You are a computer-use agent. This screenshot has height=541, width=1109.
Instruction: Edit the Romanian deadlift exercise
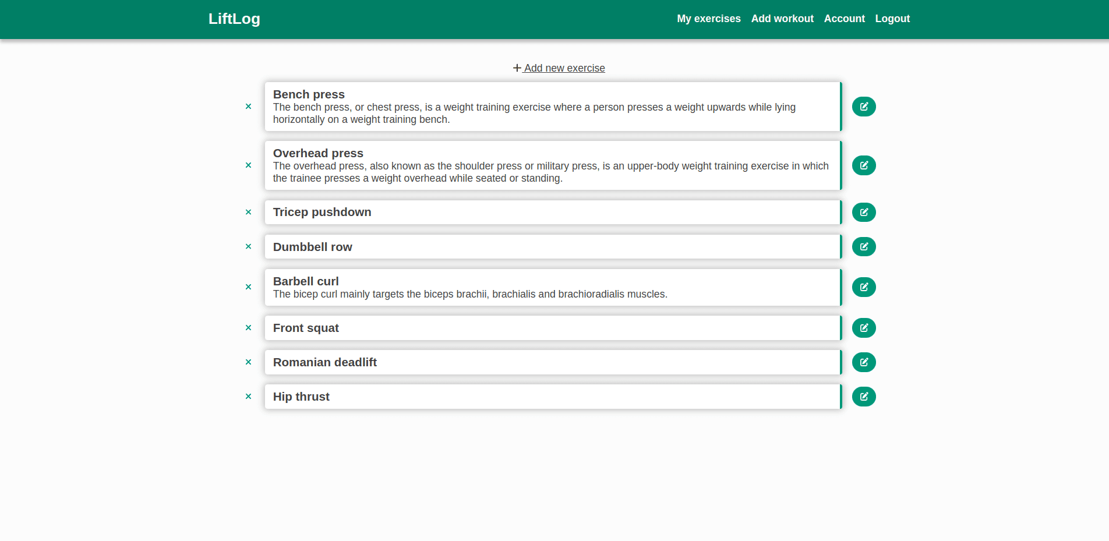click(x=864, y=362)
